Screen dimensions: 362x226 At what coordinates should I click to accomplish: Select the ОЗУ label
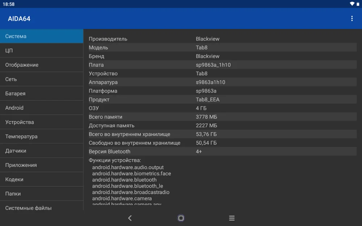pyautogui.click(x=93, y=108)
